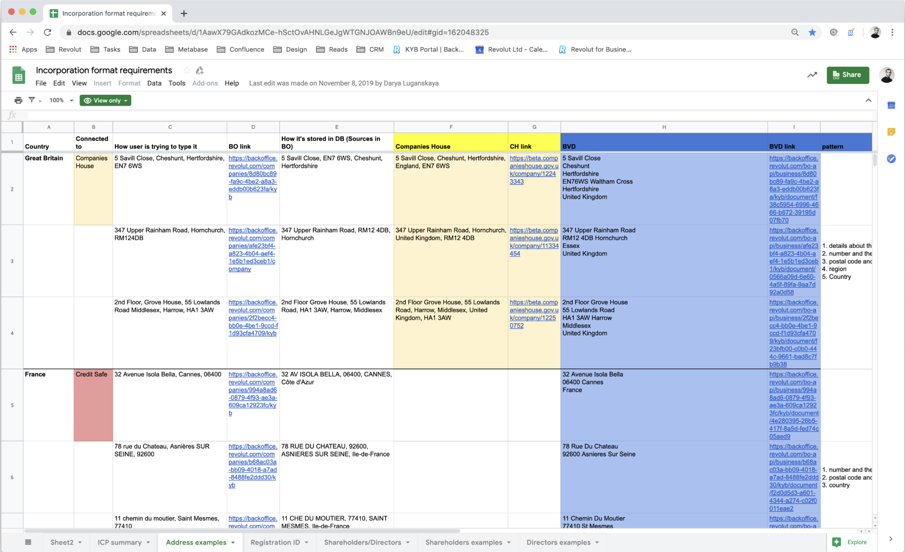905x552 pixels.
Task: Bookmark star icon in address bar
Action: point(812,32)
